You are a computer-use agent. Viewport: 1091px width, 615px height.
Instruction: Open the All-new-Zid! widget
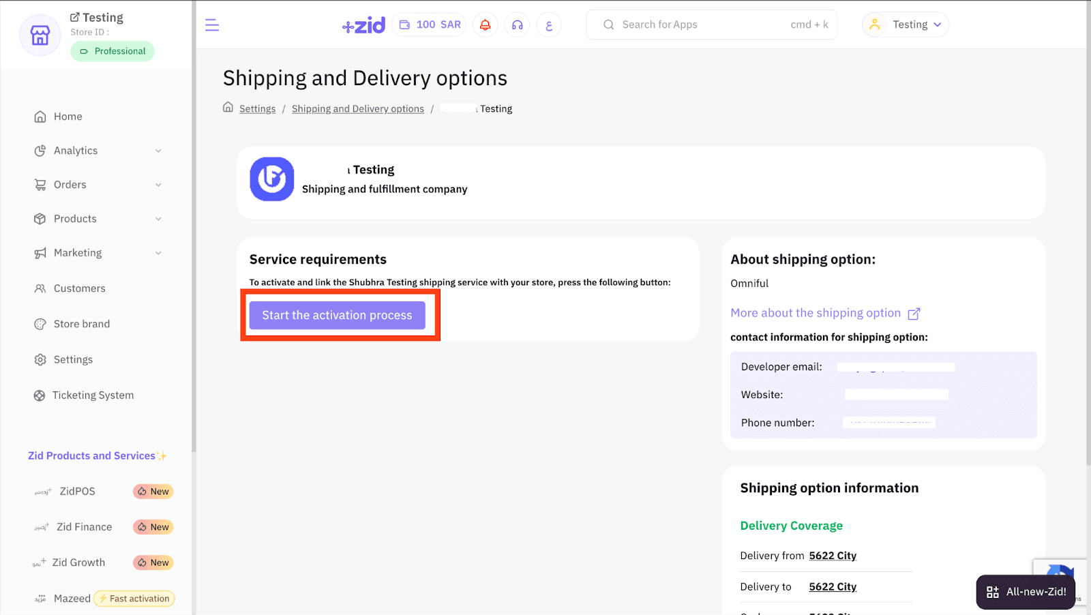pyautogui.click(x=1026, y=592)
